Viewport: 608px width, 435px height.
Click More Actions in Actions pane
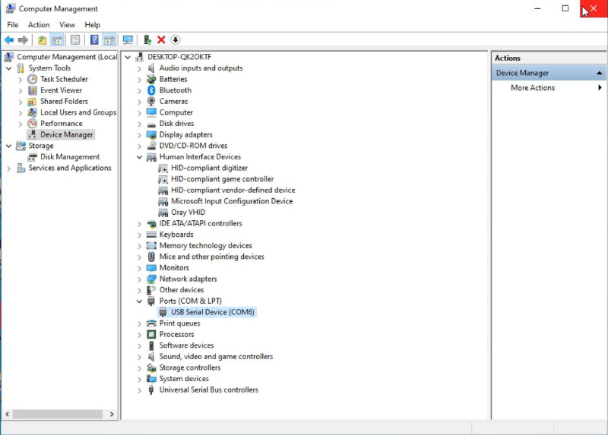click(533, 88)
